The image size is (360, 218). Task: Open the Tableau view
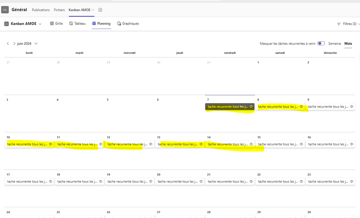pyautogui.click(x=77, y=23)
